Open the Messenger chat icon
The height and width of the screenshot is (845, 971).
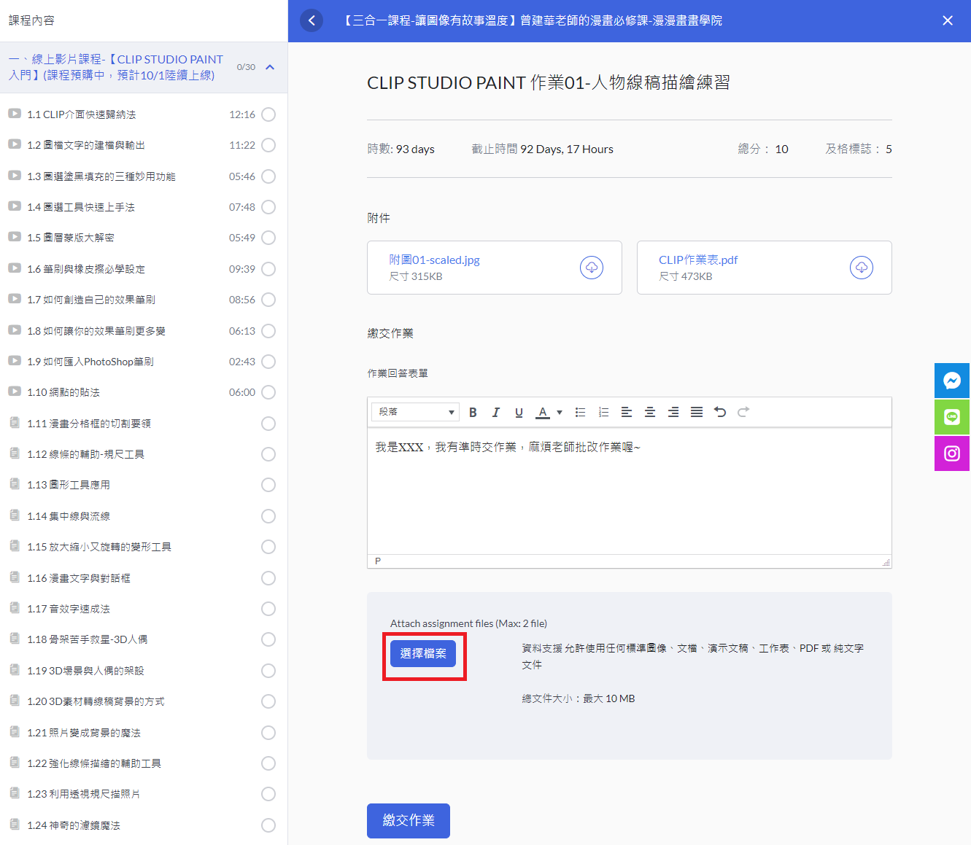click(952, 381)
